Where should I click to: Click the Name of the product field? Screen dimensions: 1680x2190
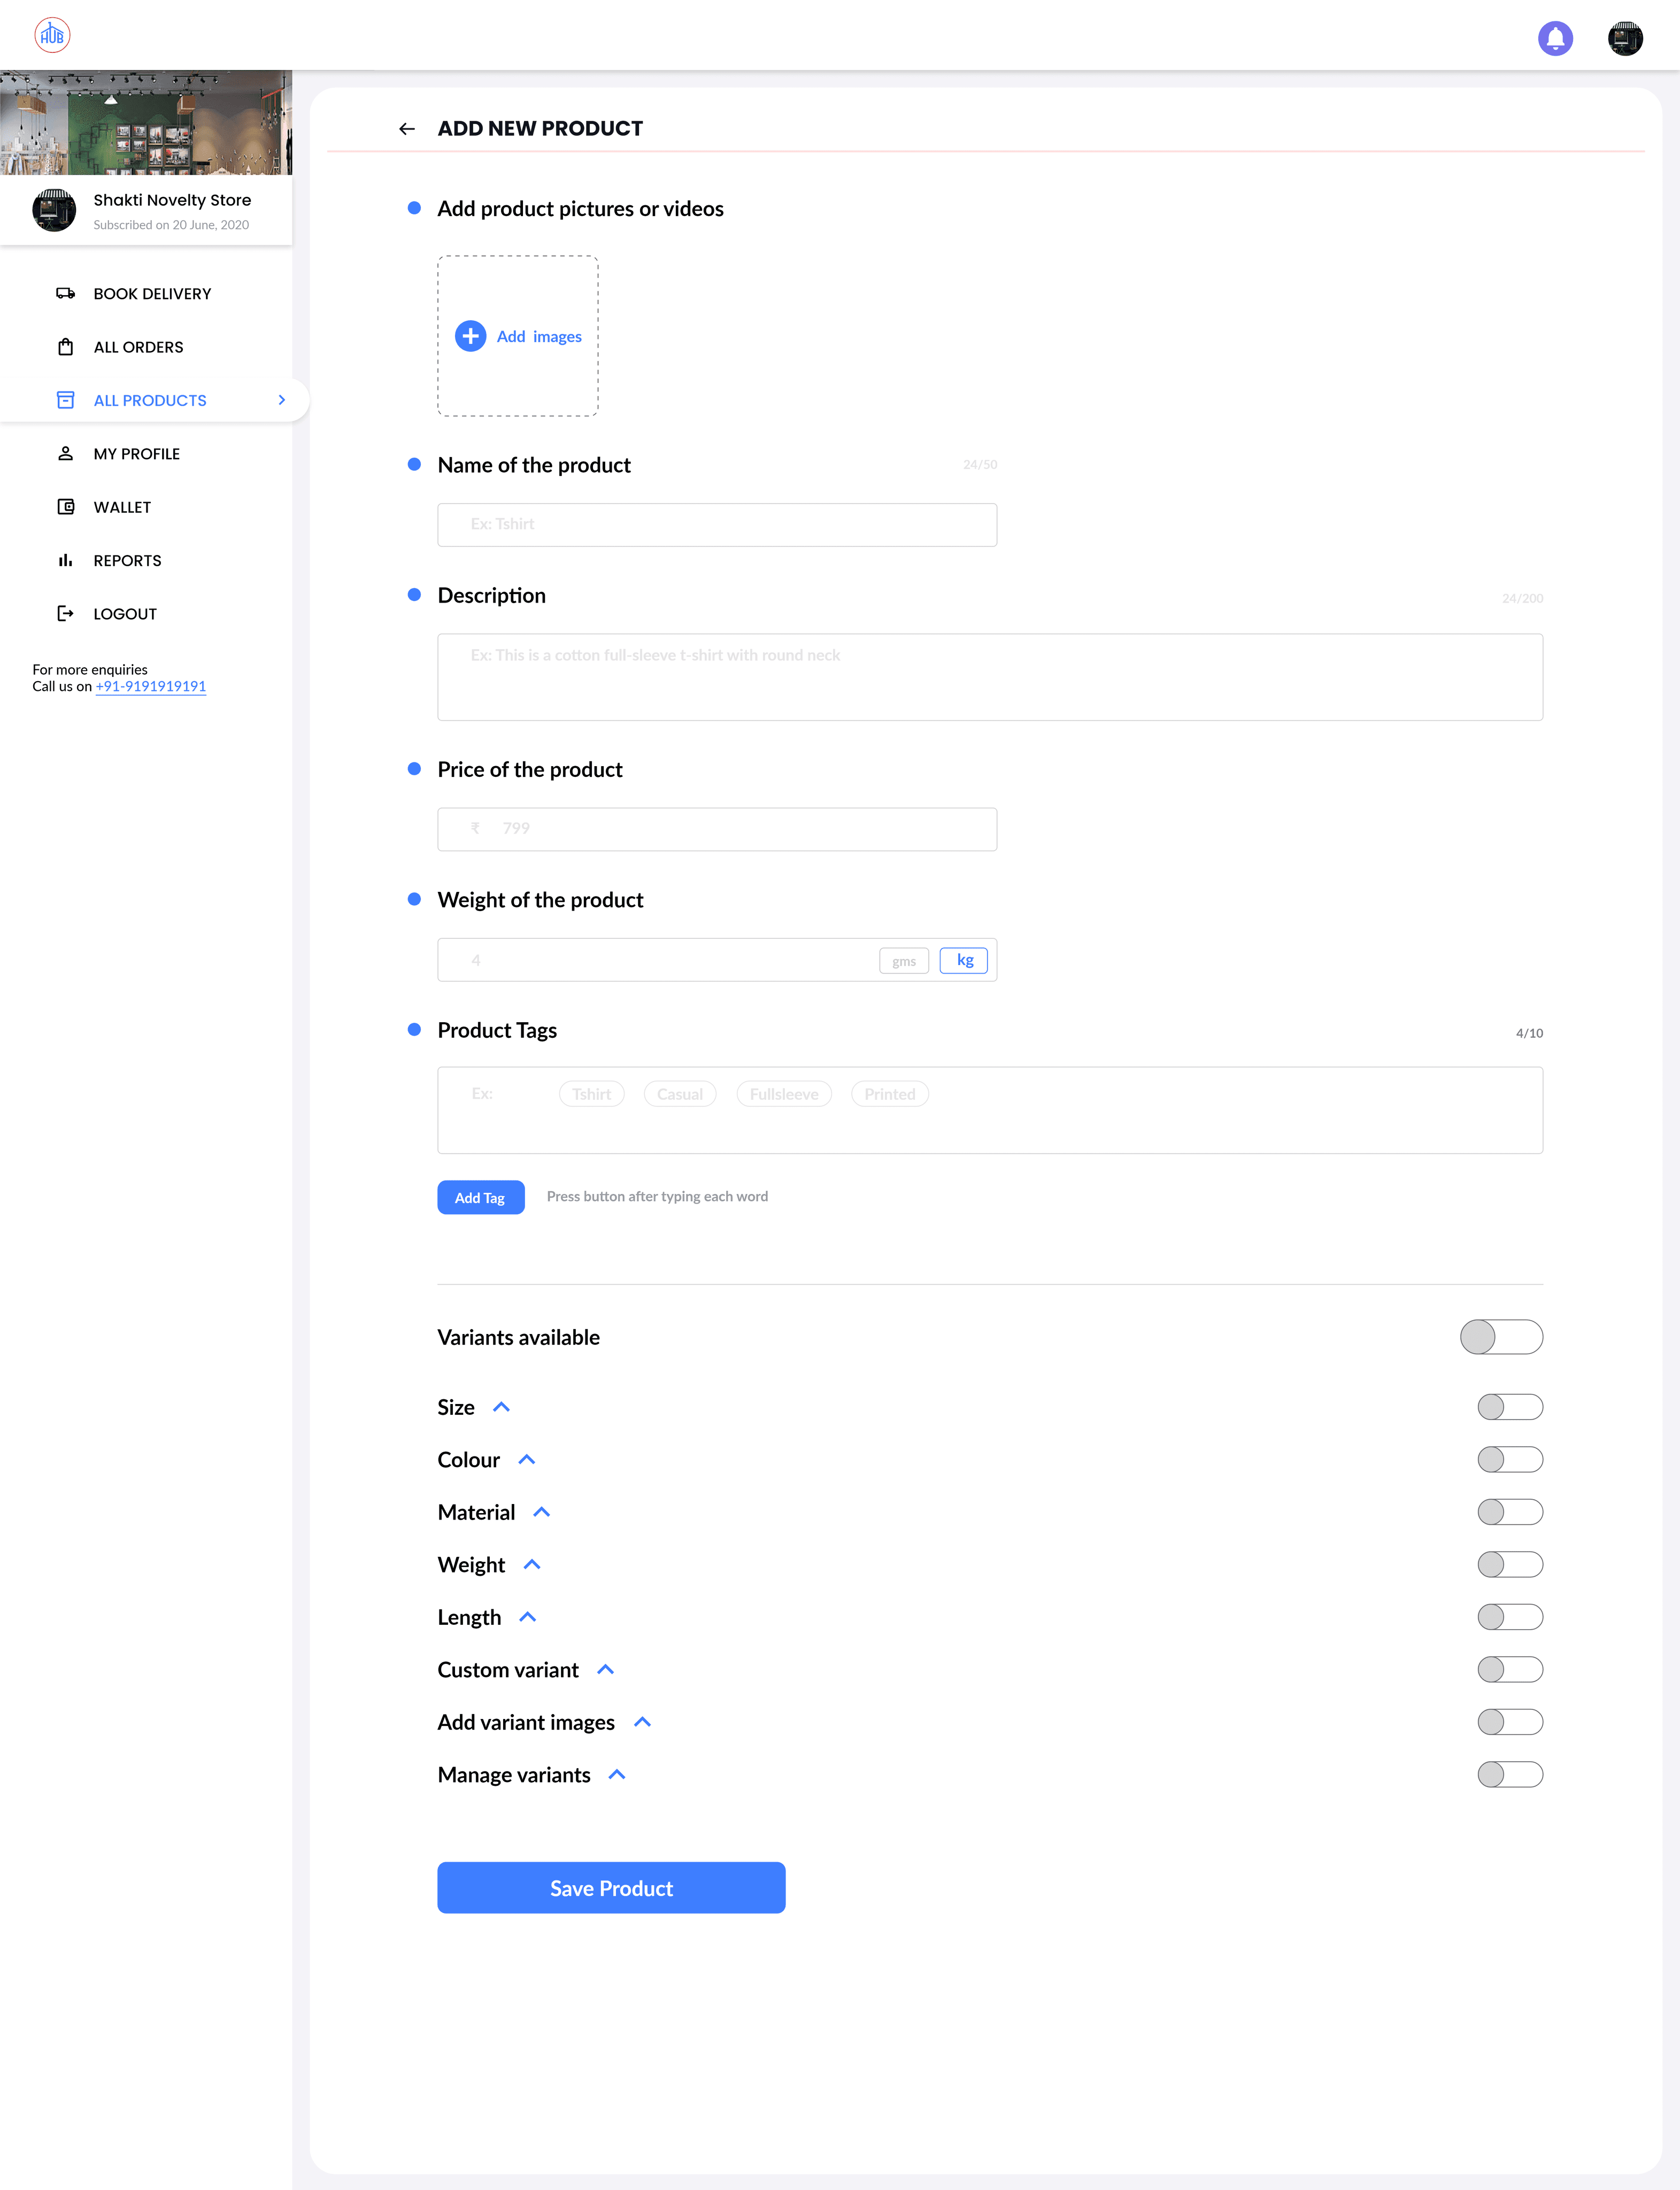[716, 524]
